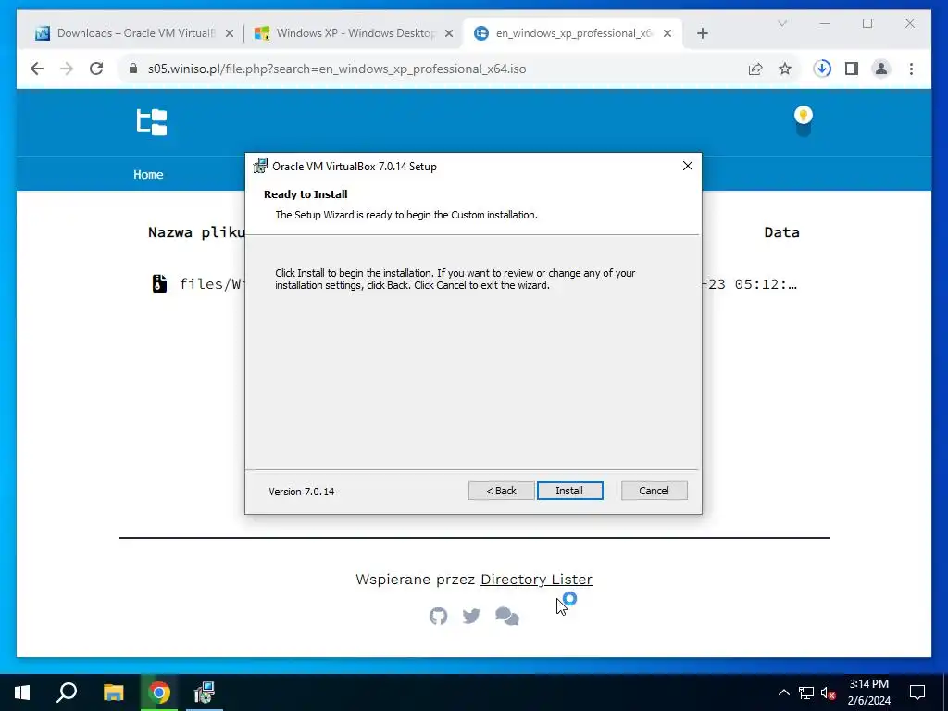Close the Windows XP Desktop tab
Screen dimensions: 948x711
[449, 33]
